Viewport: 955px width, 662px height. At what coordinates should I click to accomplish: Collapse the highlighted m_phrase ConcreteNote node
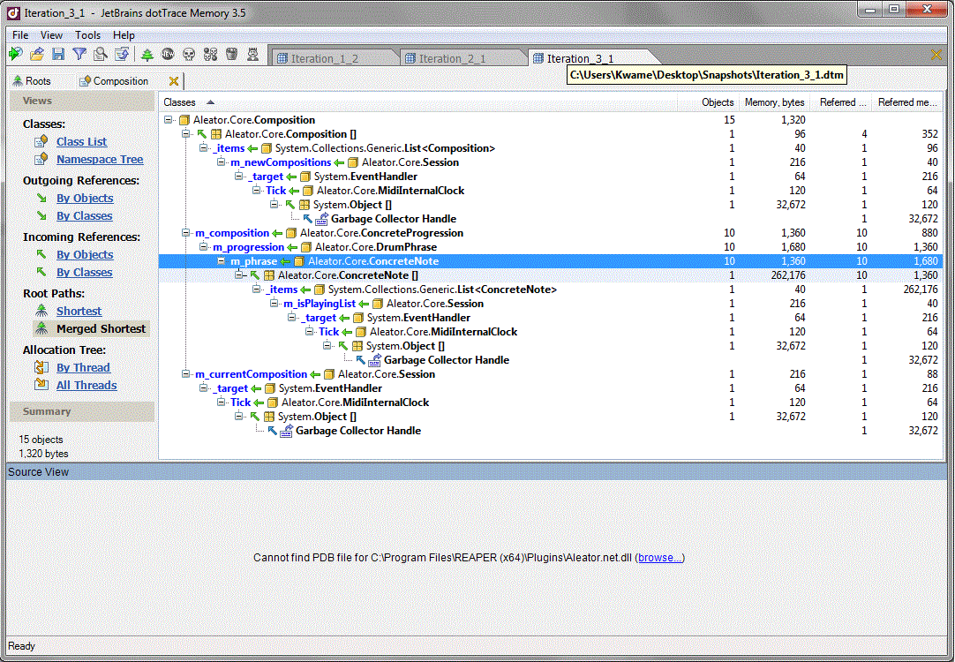pyautogui.click(x=221, y=260)
